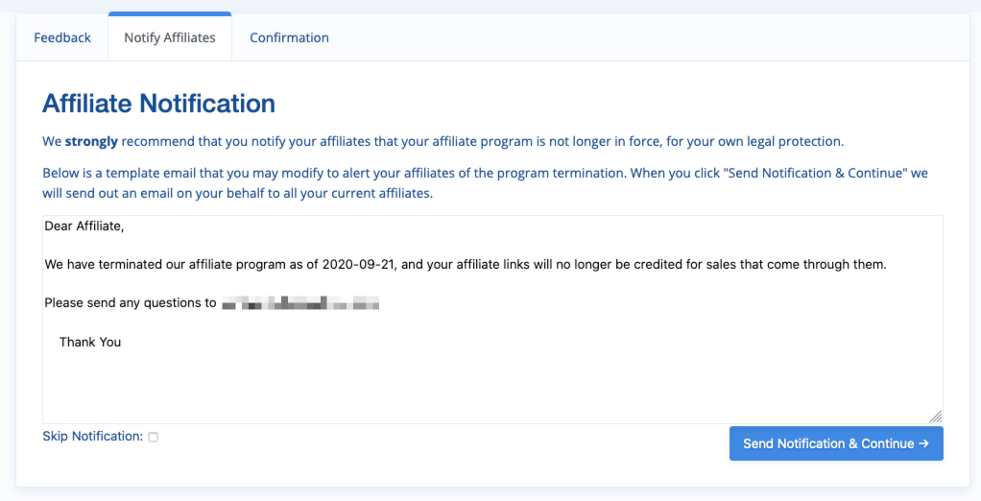
Task: Select the Notify Affiliates tab
Action: (x=170, y=37)
